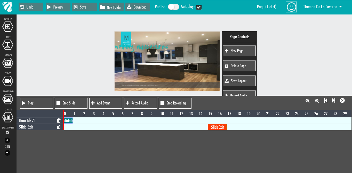
Task: Open the presentation Preview
Action: tap(58, 7)
